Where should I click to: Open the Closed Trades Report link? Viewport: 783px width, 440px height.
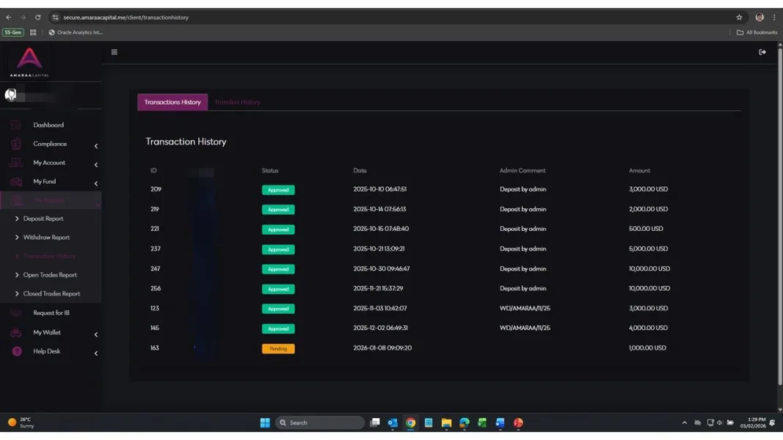point(51,294)
